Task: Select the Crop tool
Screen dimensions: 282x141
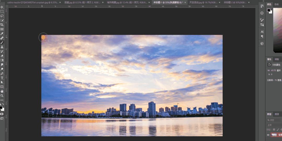Action: (x=2, y=25)
